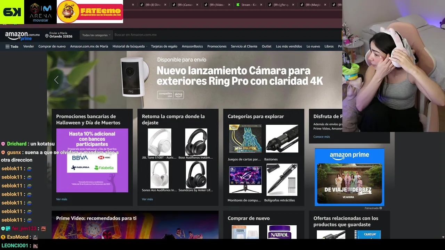Click Ver más under Retoma la compra
Image resolution: width=445 pixels, height=250 pixels.
(x=147, y=199)
